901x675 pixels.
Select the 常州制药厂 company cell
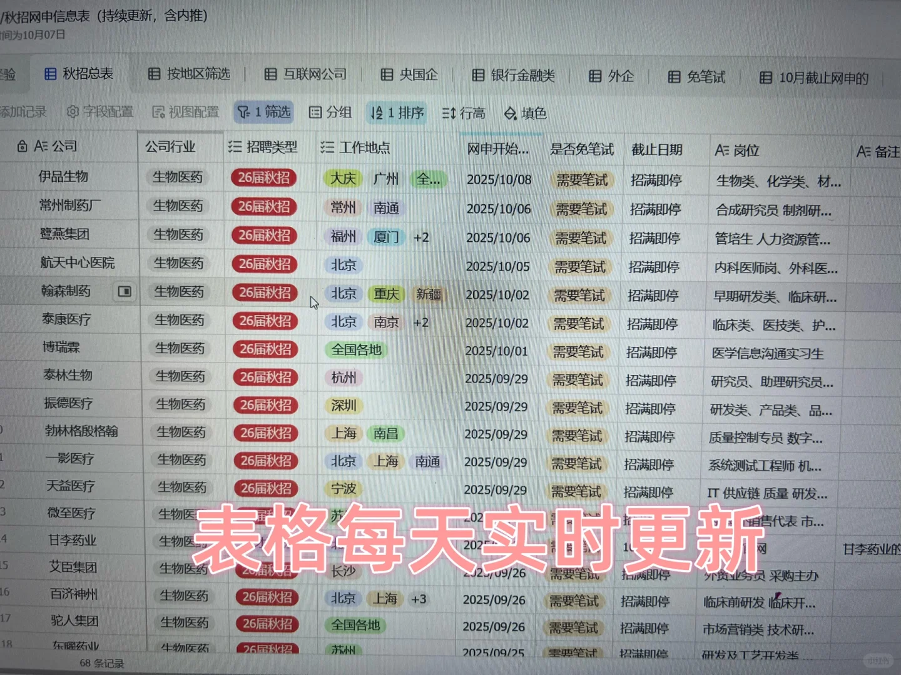[70, 205]
